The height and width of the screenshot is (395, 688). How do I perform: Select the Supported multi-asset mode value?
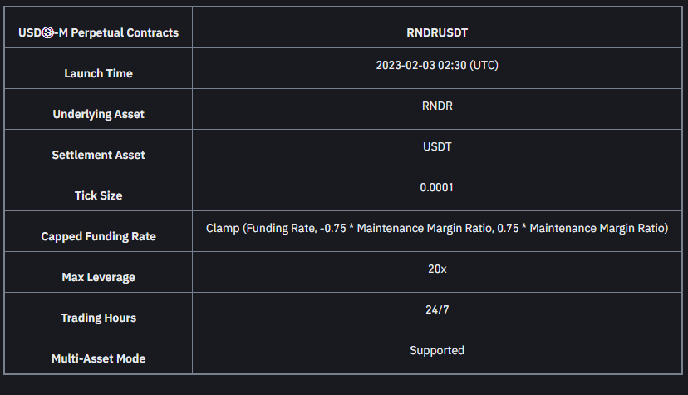(x=437, y=350)
